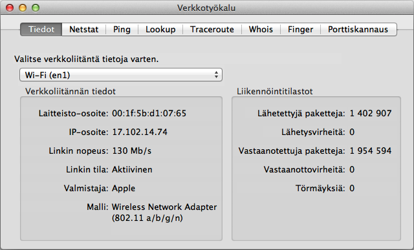Click the IP-osoite label
The width and height of the screenshot is (414, 250).
(x=89, y=132)
